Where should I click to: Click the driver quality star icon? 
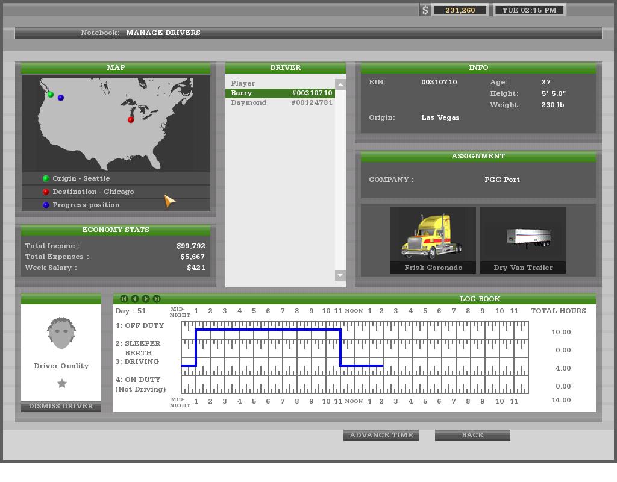point(61,383)
